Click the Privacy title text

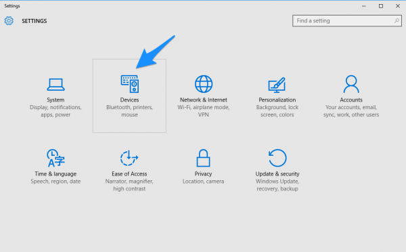(203, 174)
